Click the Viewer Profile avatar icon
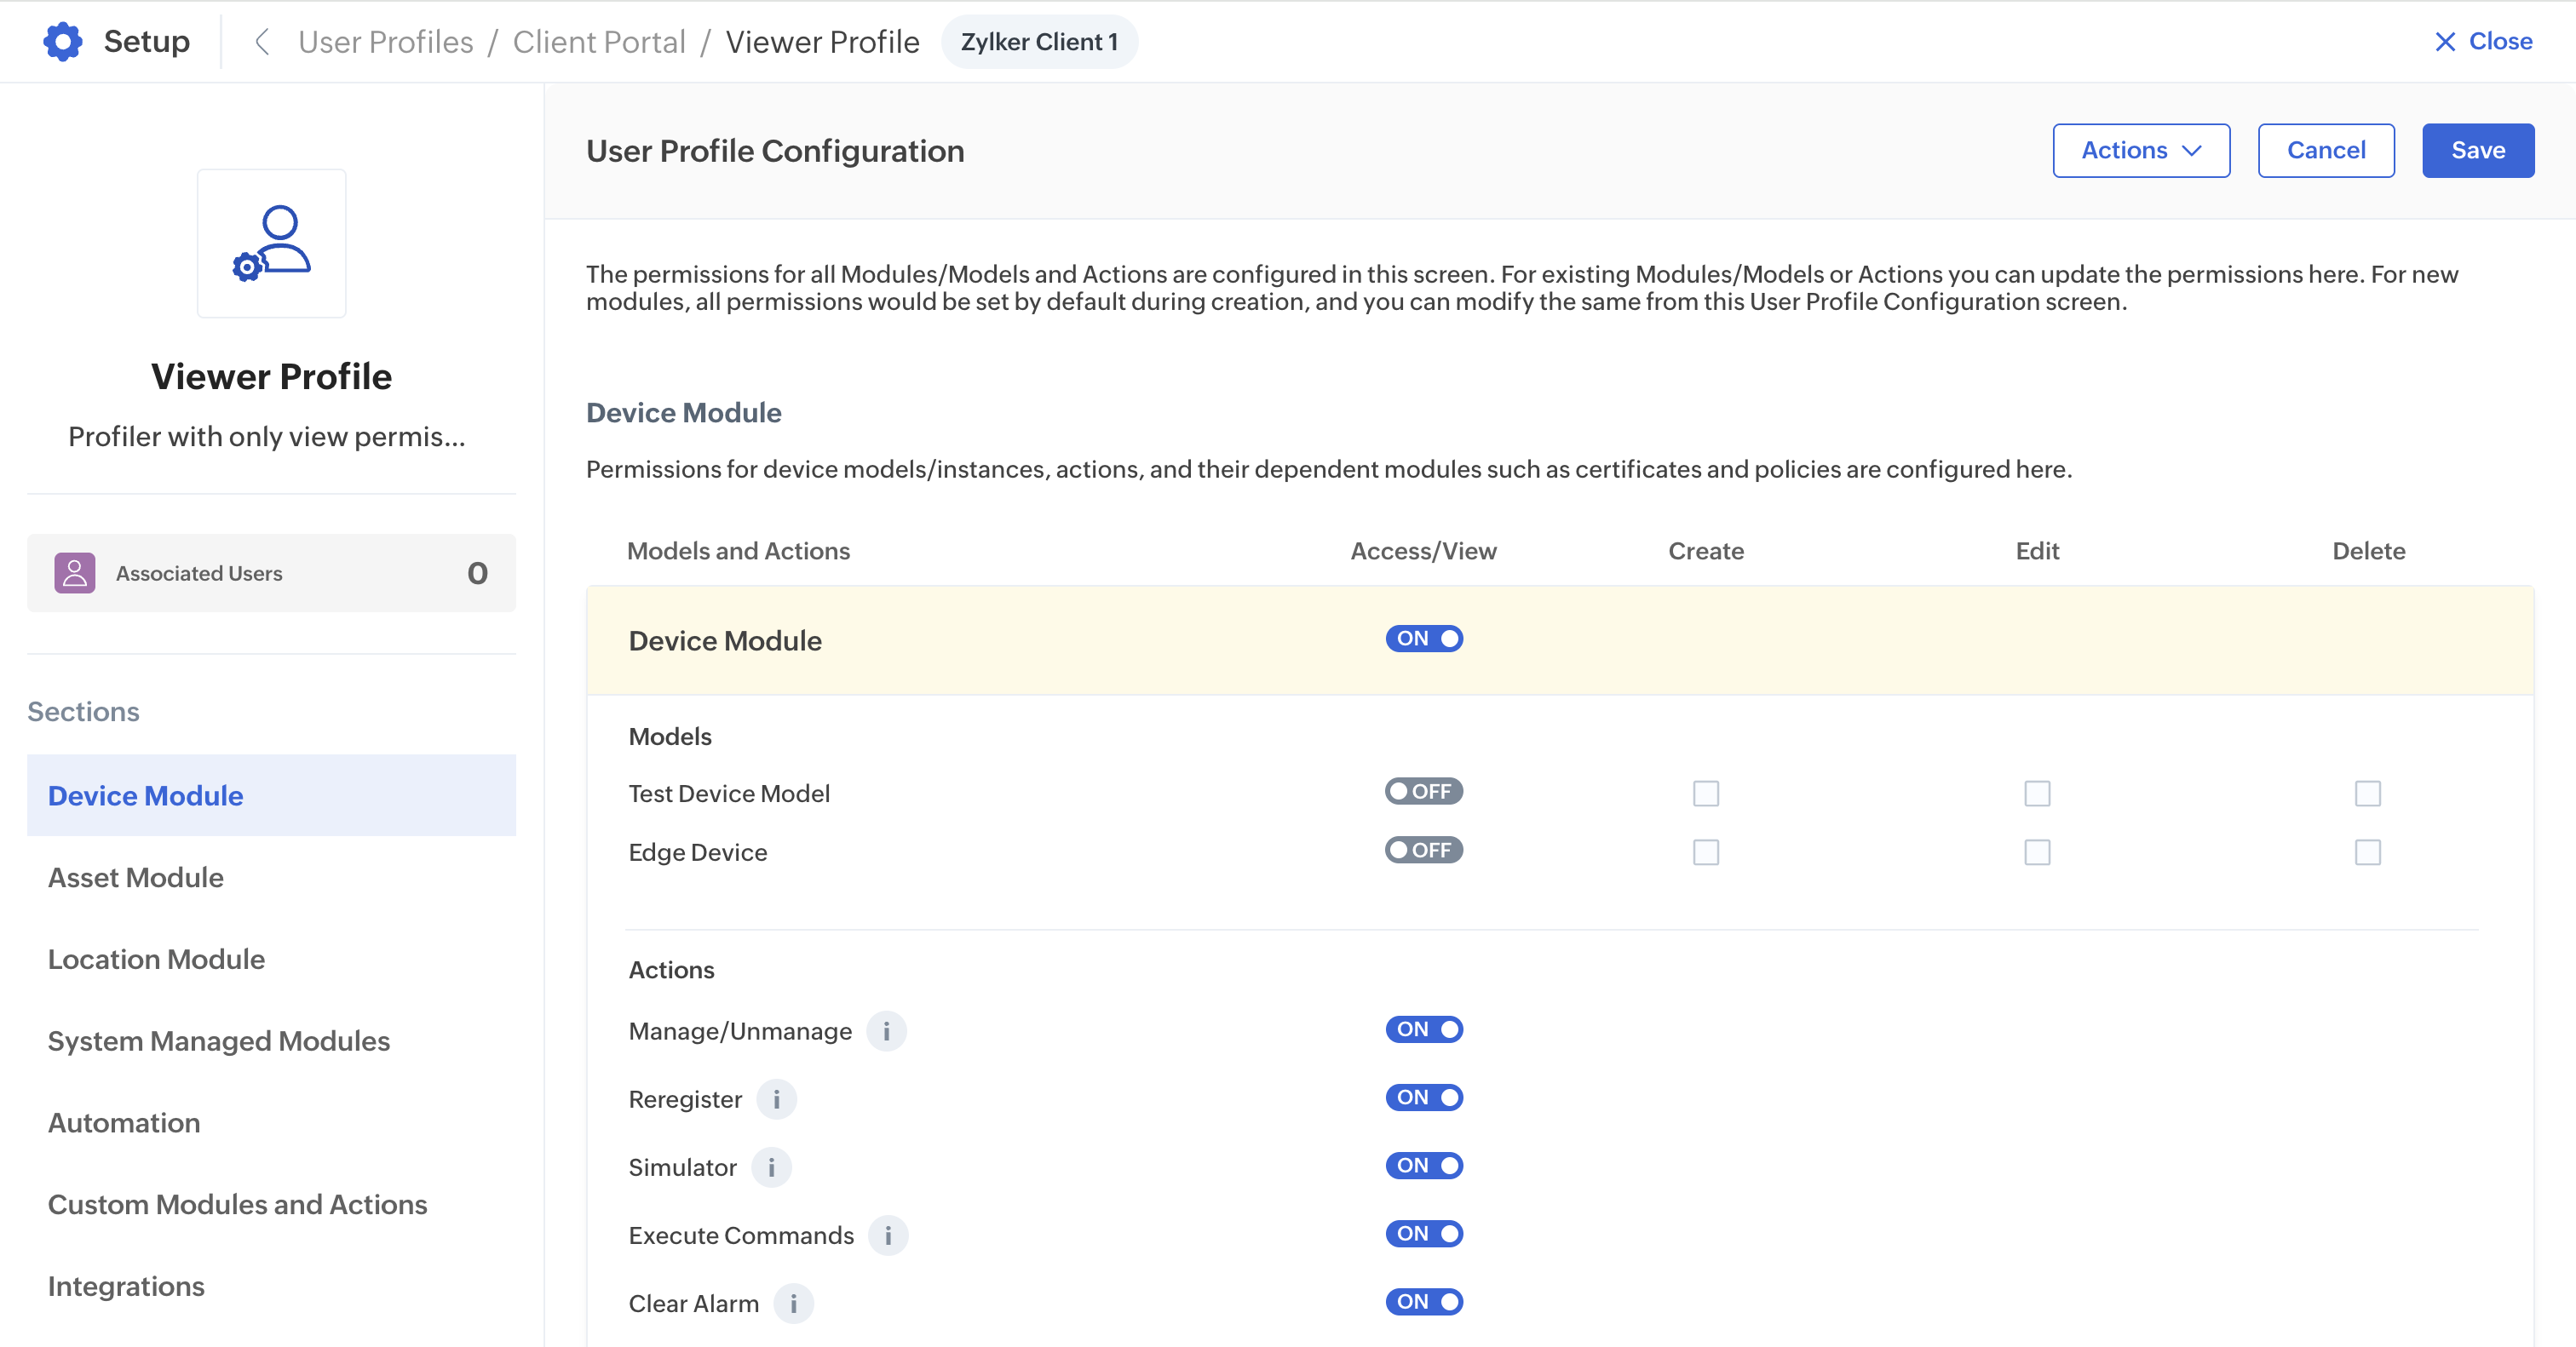 271,243
